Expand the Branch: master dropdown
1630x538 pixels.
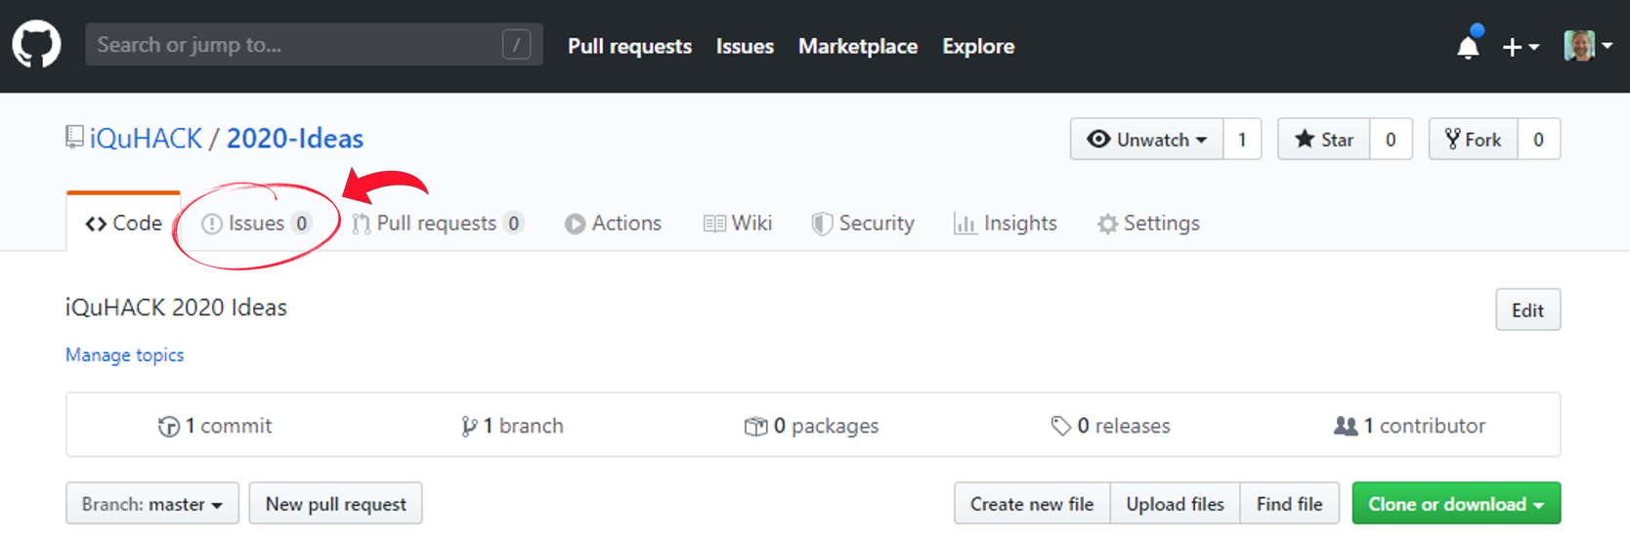[x=152, y=504]
